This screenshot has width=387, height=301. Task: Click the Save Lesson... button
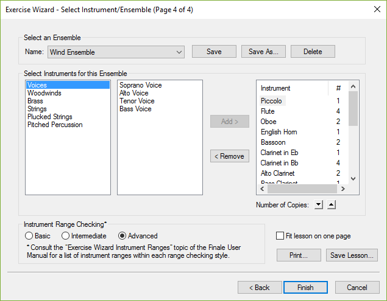click(x=352, y=255)
